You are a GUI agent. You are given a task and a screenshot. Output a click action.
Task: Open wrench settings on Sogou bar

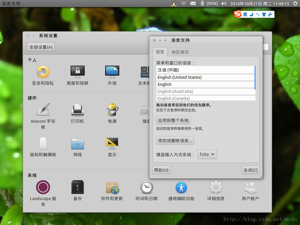coord(270,14)
